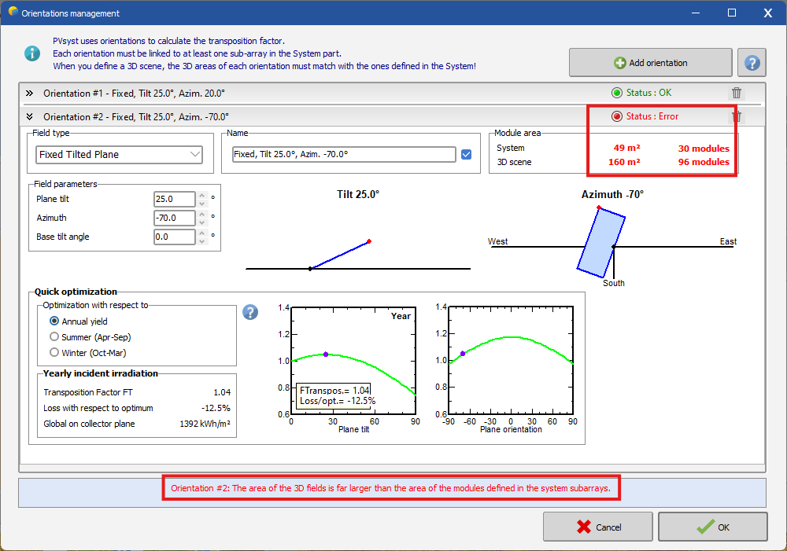The height and width of the screenshot is (551, 787).
Task: Click the FTranspos tooltip on tilt graph
Action: coord(334,395)
